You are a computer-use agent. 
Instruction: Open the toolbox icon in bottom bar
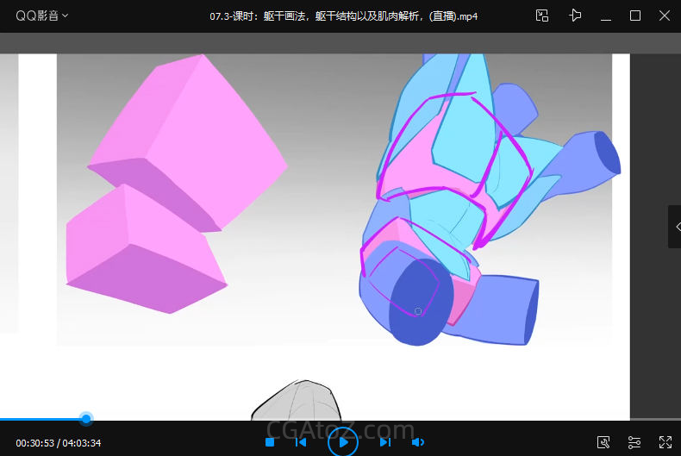(x=604, y=442)
